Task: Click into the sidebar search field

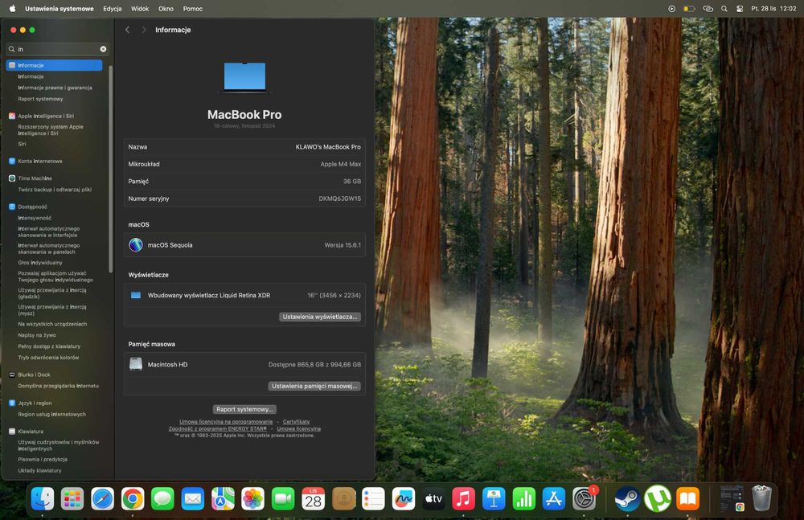Action: 56,49
